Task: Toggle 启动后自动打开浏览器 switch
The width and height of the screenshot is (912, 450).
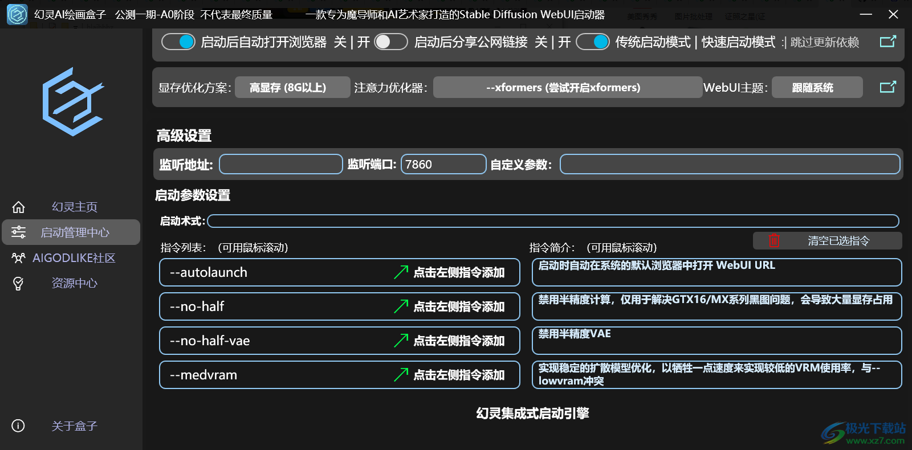Action: 178,42
